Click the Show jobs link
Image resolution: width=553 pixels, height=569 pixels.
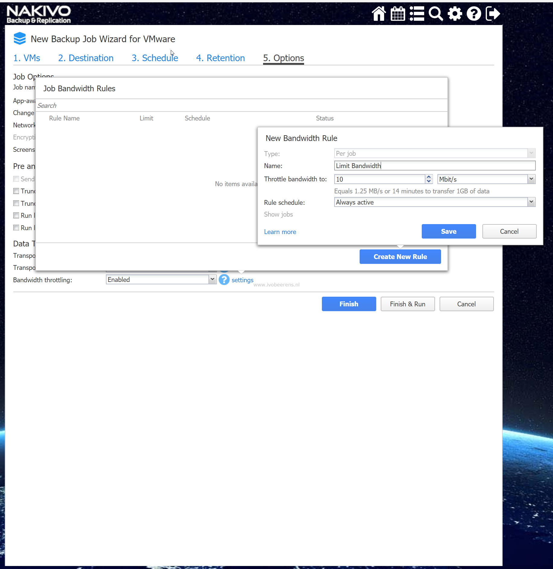(x=278, y=214)
